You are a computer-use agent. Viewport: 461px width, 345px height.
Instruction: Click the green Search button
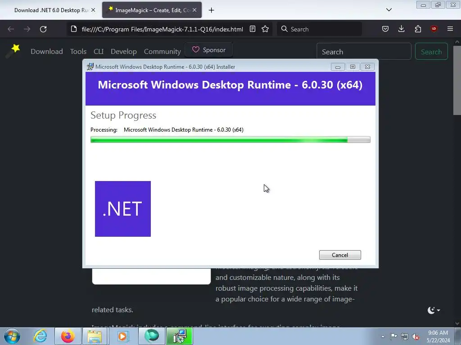(431, 52)
